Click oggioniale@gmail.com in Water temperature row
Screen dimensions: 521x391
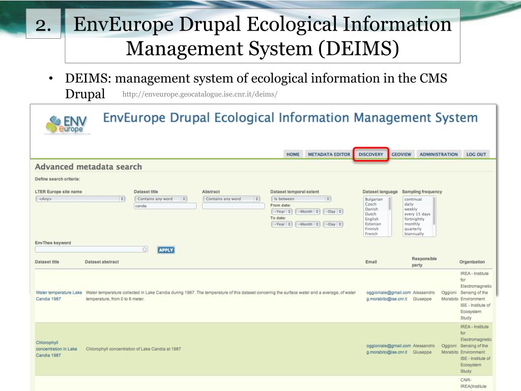click(x=388, y=293)
